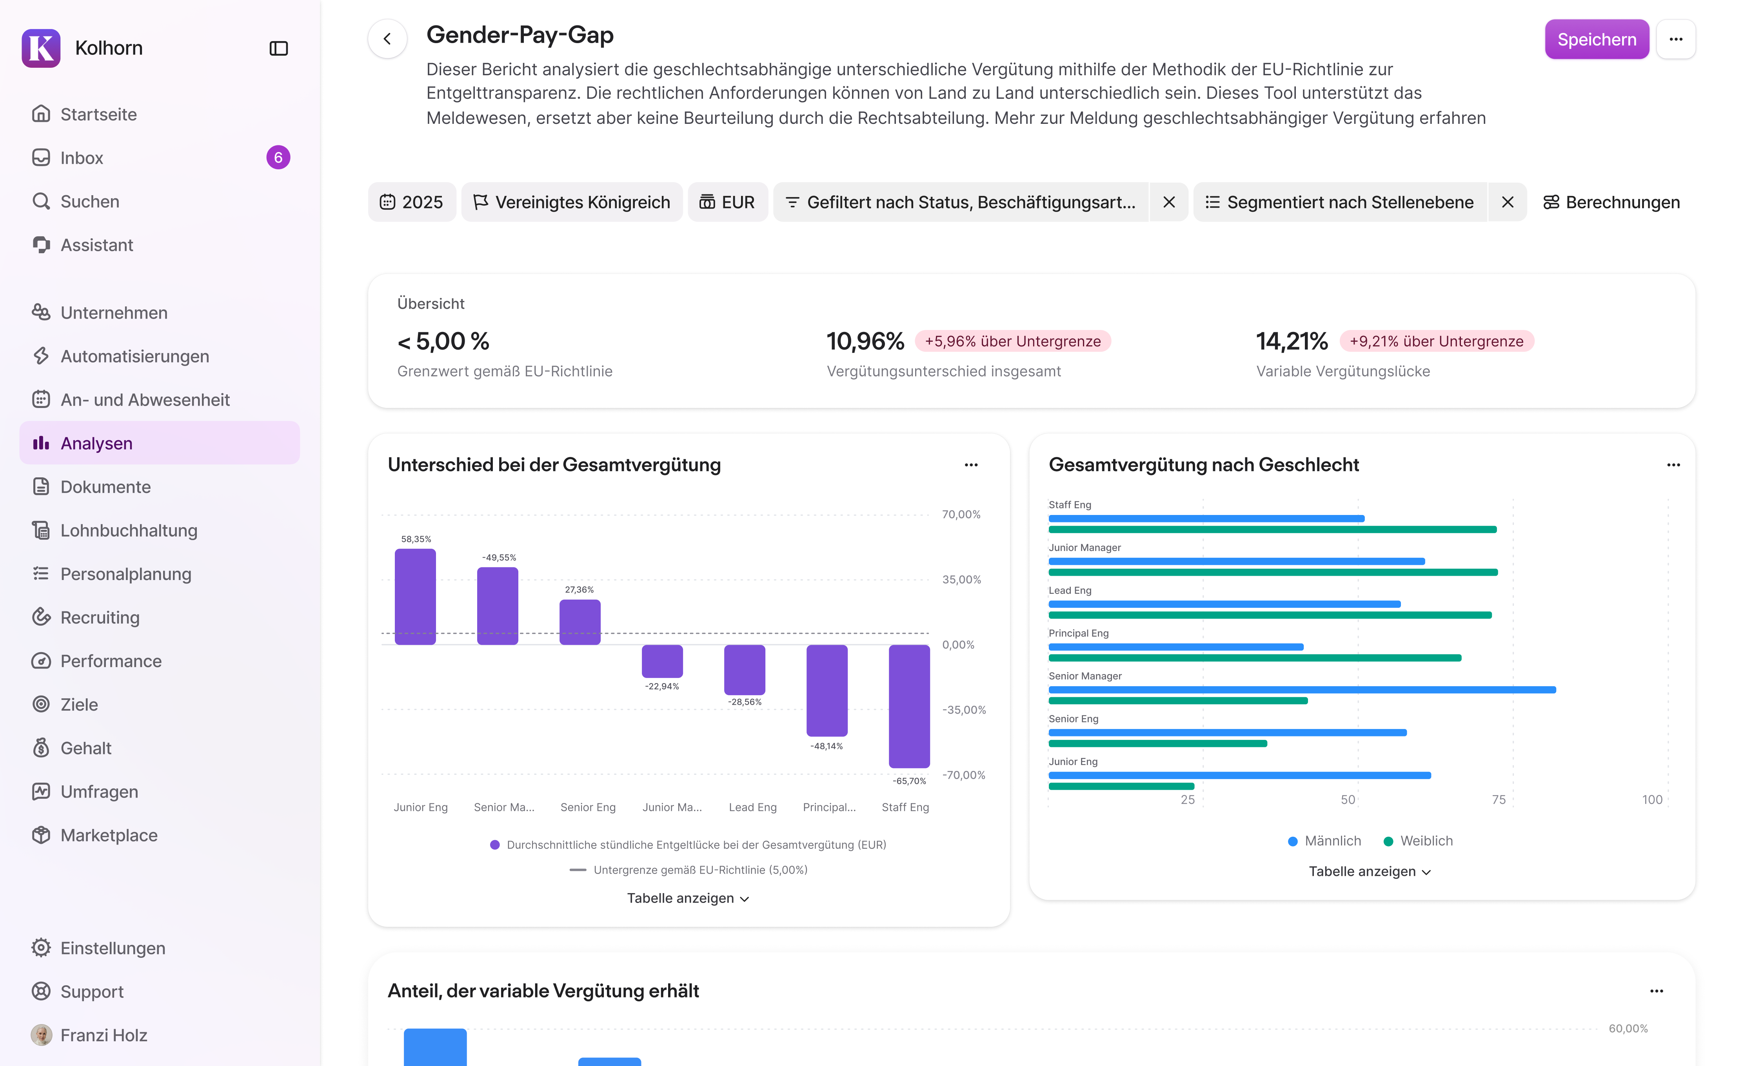
Task: Remove the Segmentiert nach Stellenebene filter
Action: pos(1508,201)
